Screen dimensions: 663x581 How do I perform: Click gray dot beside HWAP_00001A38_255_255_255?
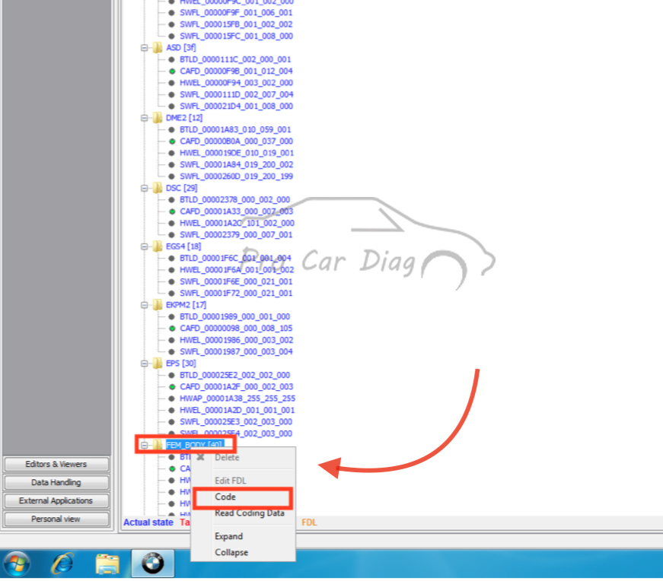pyautogui.click(x=172, y=398)
